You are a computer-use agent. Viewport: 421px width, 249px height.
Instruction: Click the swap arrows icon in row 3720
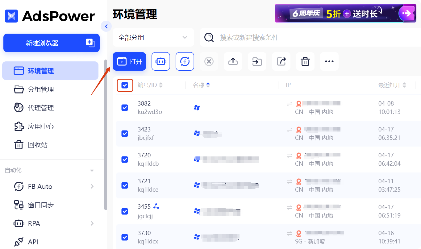click(289, 156)
